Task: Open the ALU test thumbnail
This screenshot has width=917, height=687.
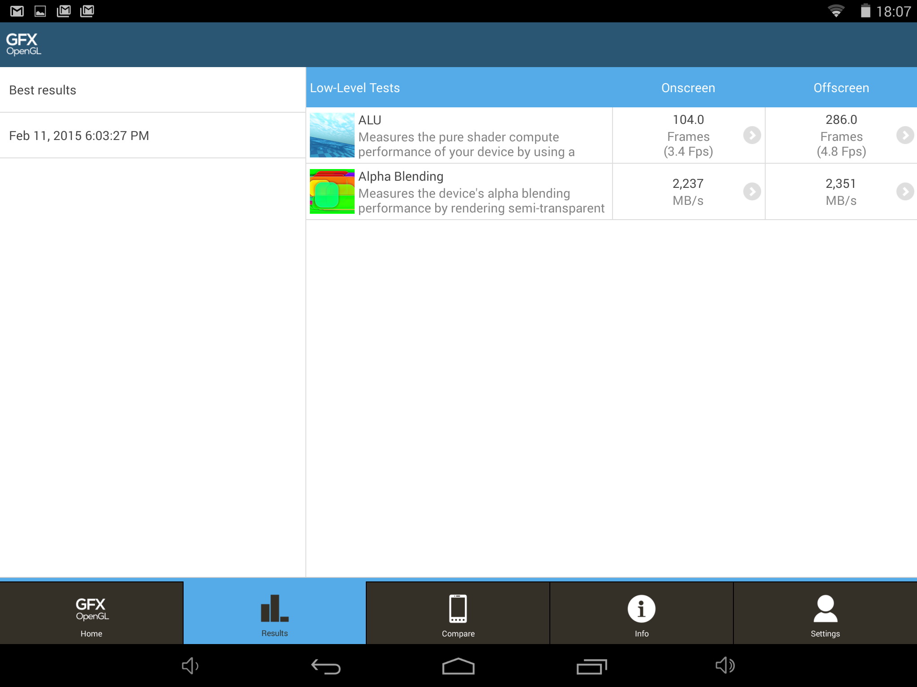Action: (x=332, y=135)
